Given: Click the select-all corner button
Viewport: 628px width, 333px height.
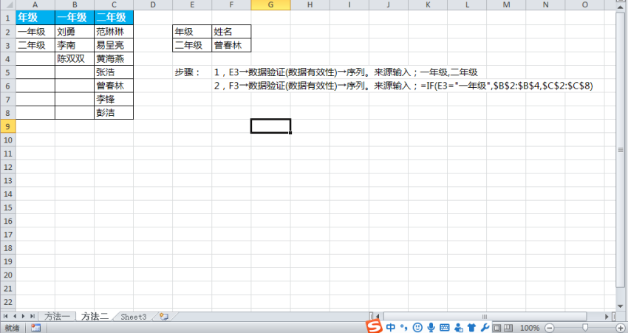Looking at the screenshot, I should click(x=8, y=5).
